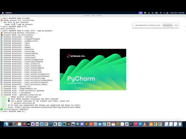The width and height of the screenshot is (186, 139).
Task: Open the date and time Wed 3 Dec
Action: pos(177,13)
